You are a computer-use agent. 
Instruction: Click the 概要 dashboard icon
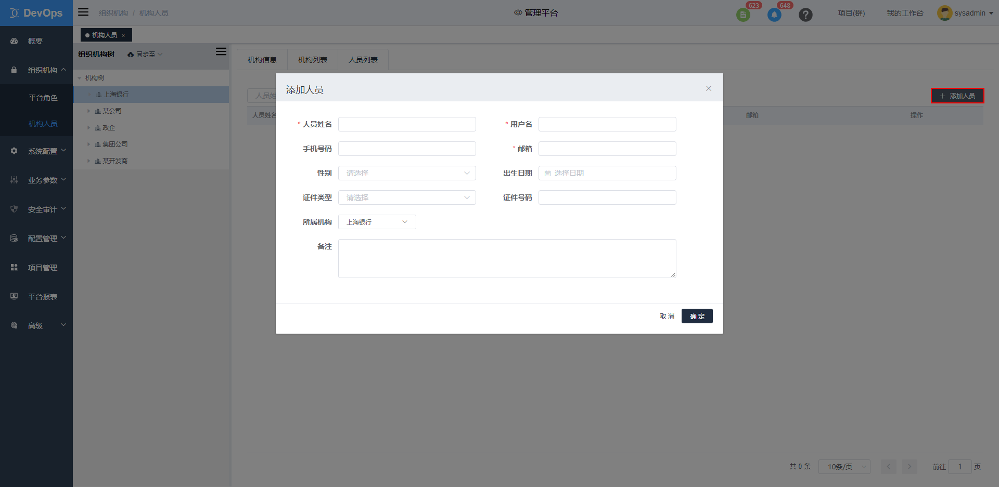click(x=14, y=41)
